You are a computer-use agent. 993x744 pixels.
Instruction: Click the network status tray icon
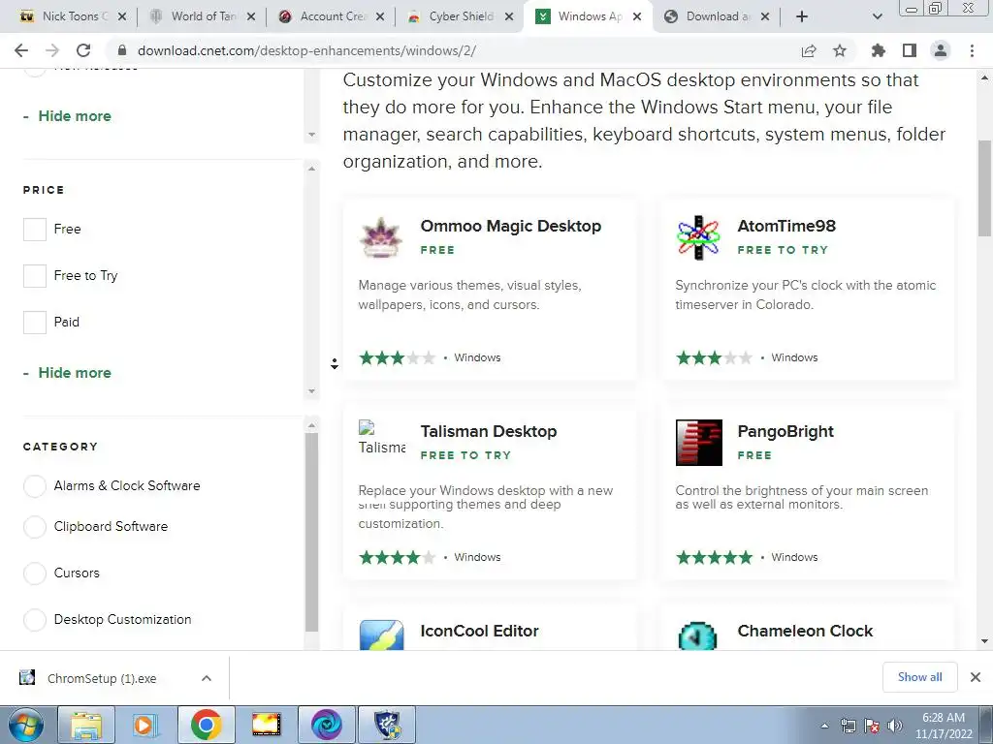coord(848,726)
